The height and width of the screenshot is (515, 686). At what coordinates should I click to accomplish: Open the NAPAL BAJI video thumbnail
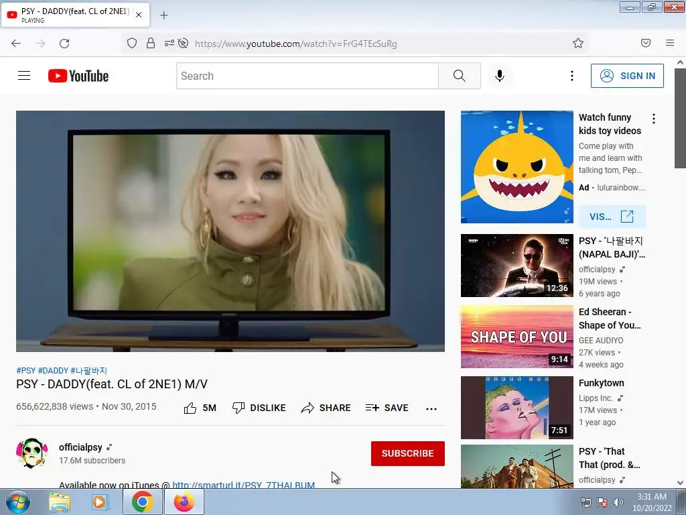click(x=517, y=266)
